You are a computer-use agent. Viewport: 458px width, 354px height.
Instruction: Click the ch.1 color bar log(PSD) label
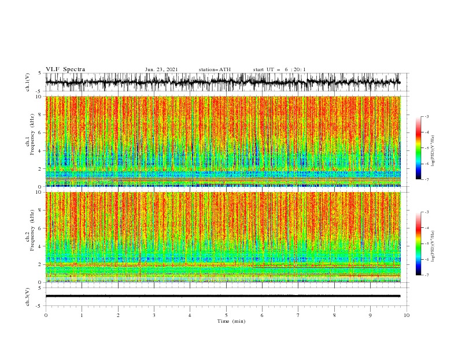433,151
